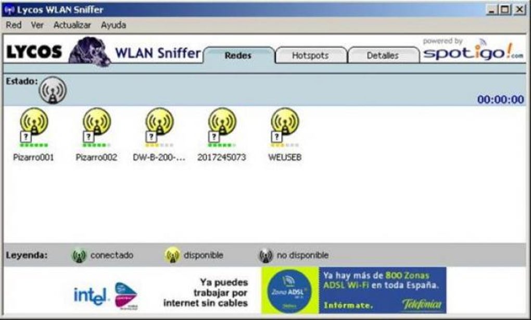Click the DW-B-200-... network name label
Screen dimensions: 531x320
click(x=159, y=158)
